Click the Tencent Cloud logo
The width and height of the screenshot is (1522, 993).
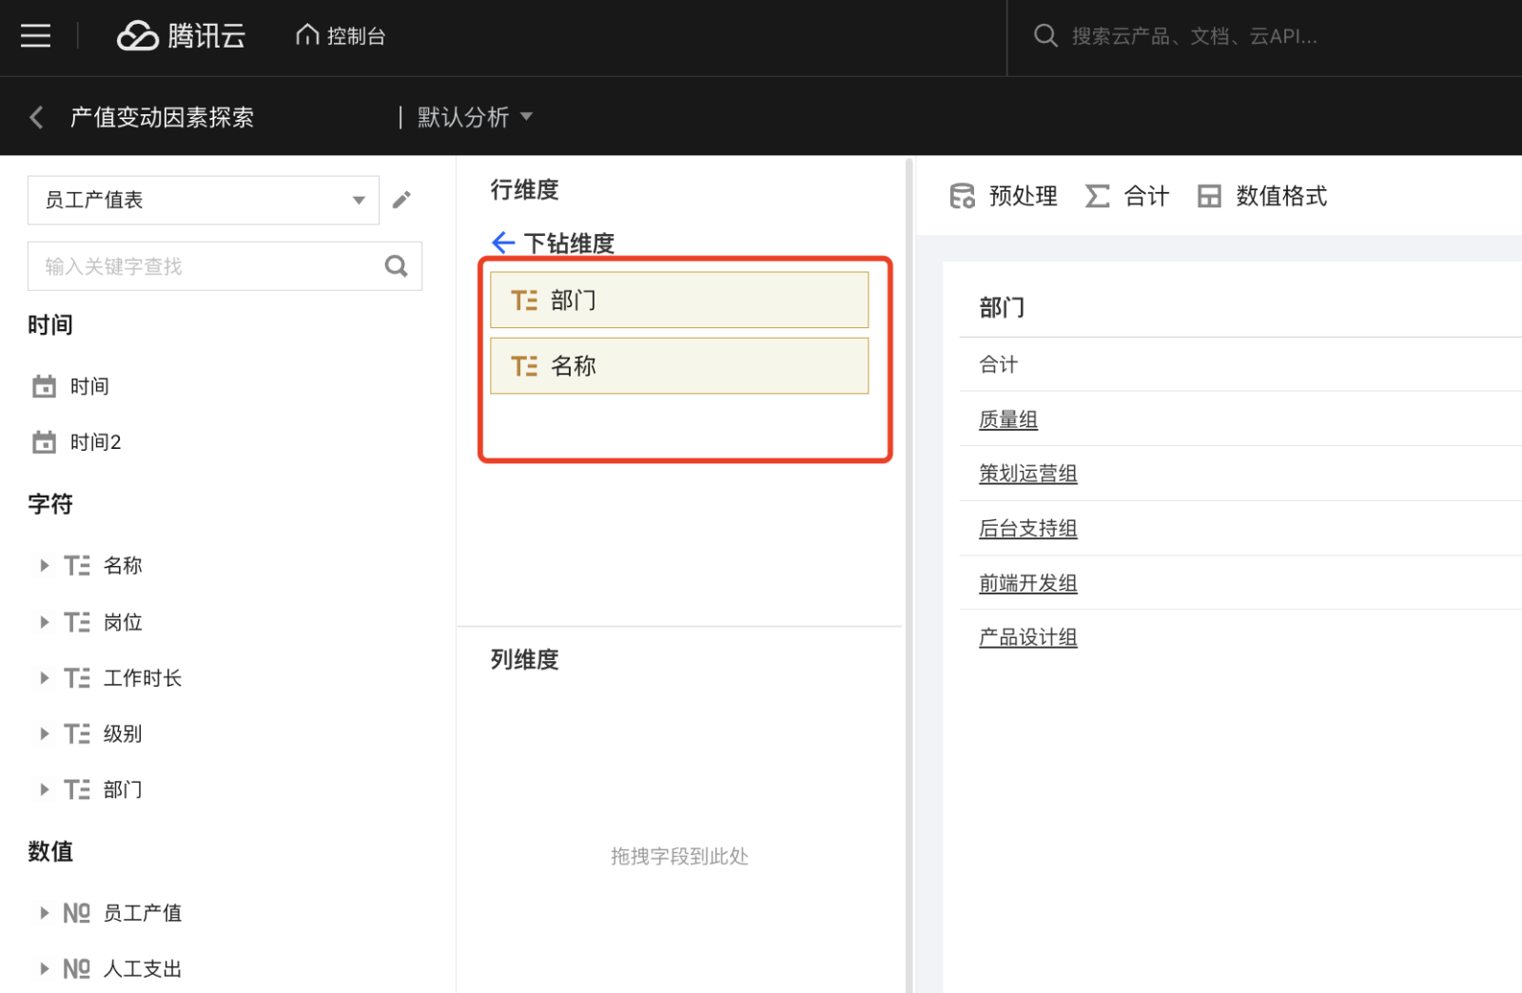click(x=181, y=36)
